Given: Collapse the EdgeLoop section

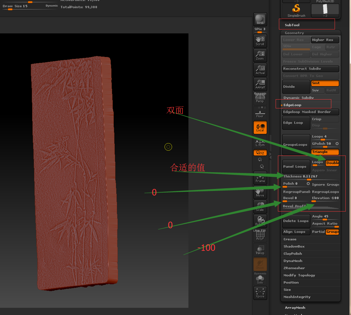Looking at the screenshot, I should click(x=292, y=105).
